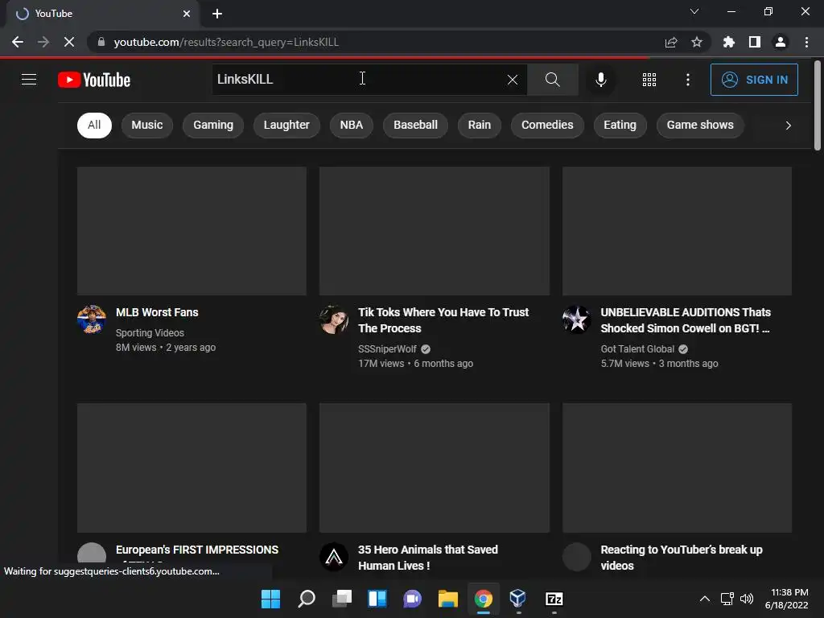Open Got Talent Global channel link

(x=637, y=349)
